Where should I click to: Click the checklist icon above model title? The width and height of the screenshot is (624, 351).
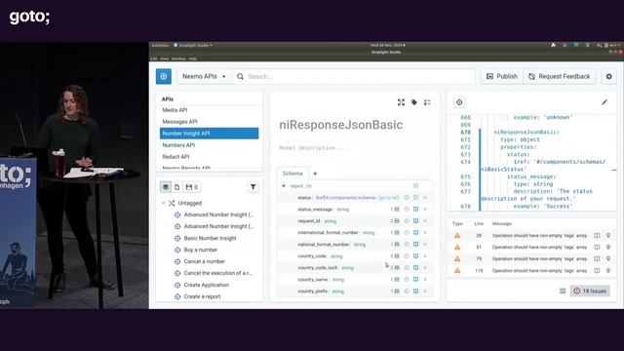(427, 102)
